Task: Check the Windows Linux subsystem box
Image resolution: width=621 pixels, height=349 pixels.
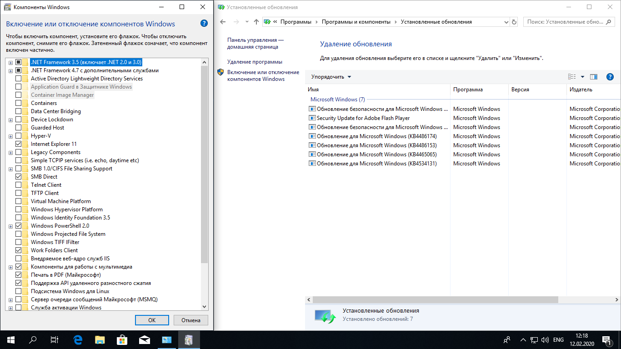Action: click(x=18, y=291)
